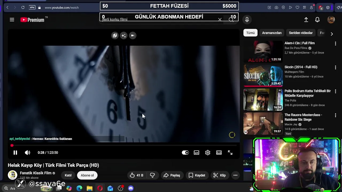
Task: Open YouTube notifications bell
Action: [317, 19]
